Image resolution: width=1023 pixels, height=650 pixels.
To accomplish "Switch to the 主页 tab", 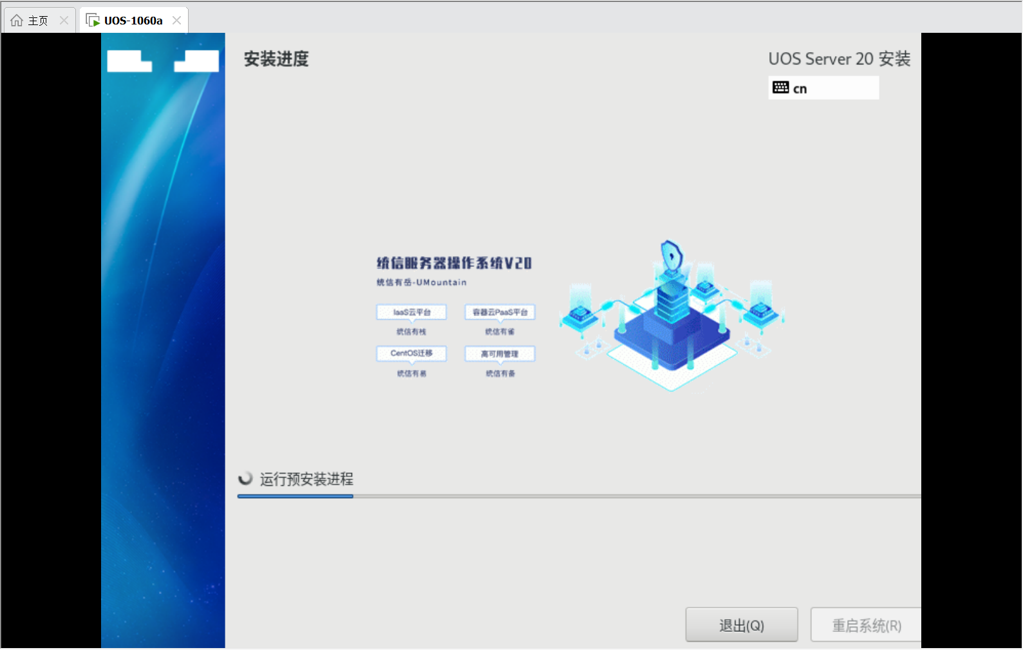I will coord(39,21).
